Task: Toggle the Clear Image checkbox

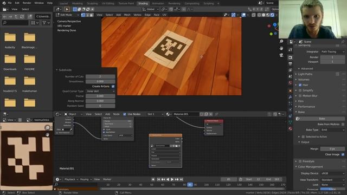Action: (x=343, y=154)
